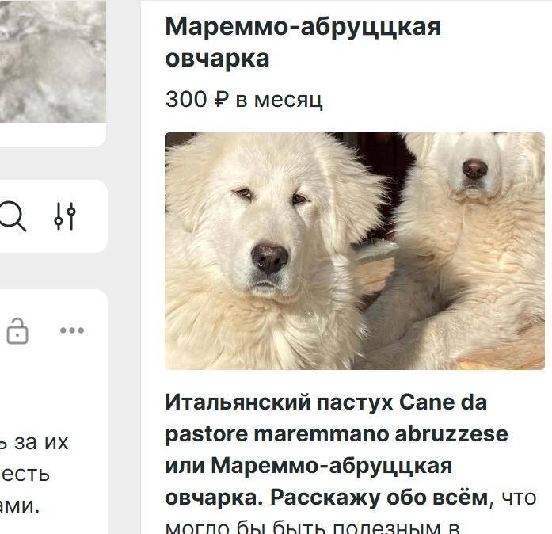Click the "Расскажу обо всём" bold phrase

point(379,498)
